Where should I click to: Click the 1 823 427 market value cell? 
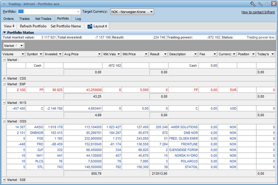(112, 127)
